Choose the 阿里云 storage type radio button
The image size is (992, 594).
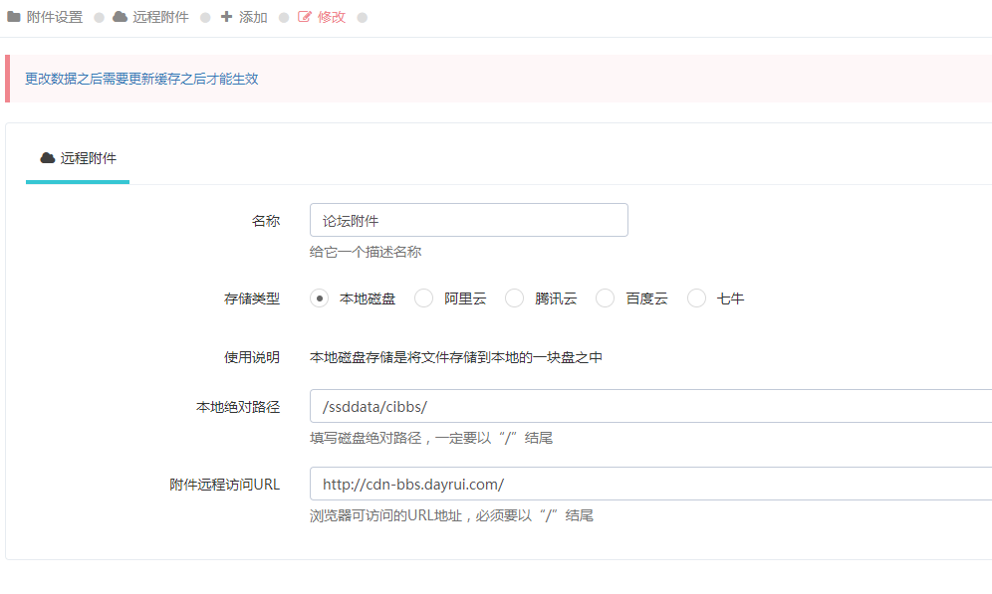[x=423, y=298]
